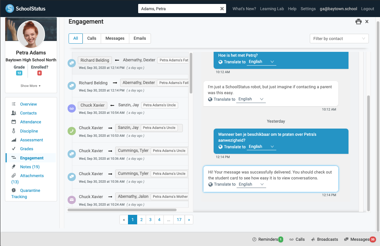
Task: Click the Contacts people icon
Action: pos(13,113)
